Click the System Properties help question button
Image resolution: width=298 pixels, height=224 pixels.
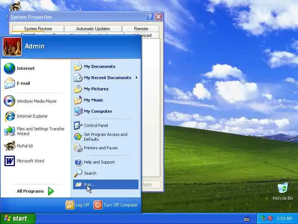(150, 17)
